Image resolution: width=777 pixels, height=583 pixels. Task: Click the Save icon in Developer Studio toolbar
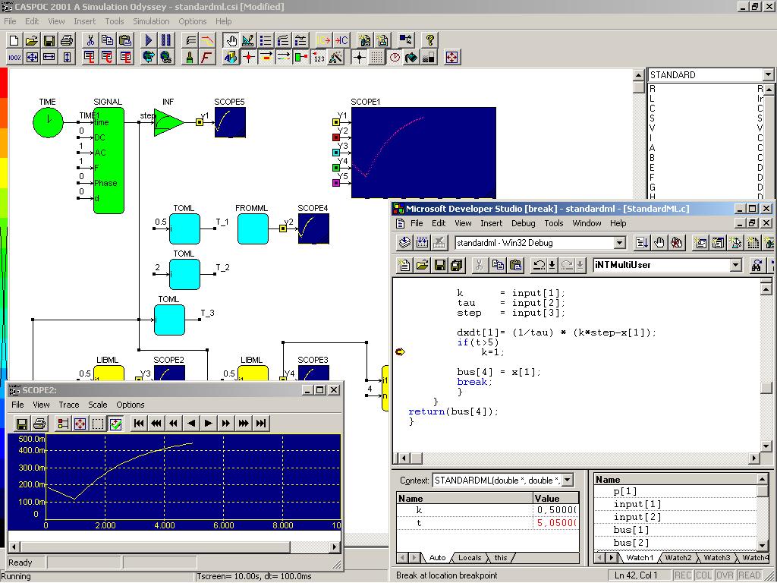439,266
